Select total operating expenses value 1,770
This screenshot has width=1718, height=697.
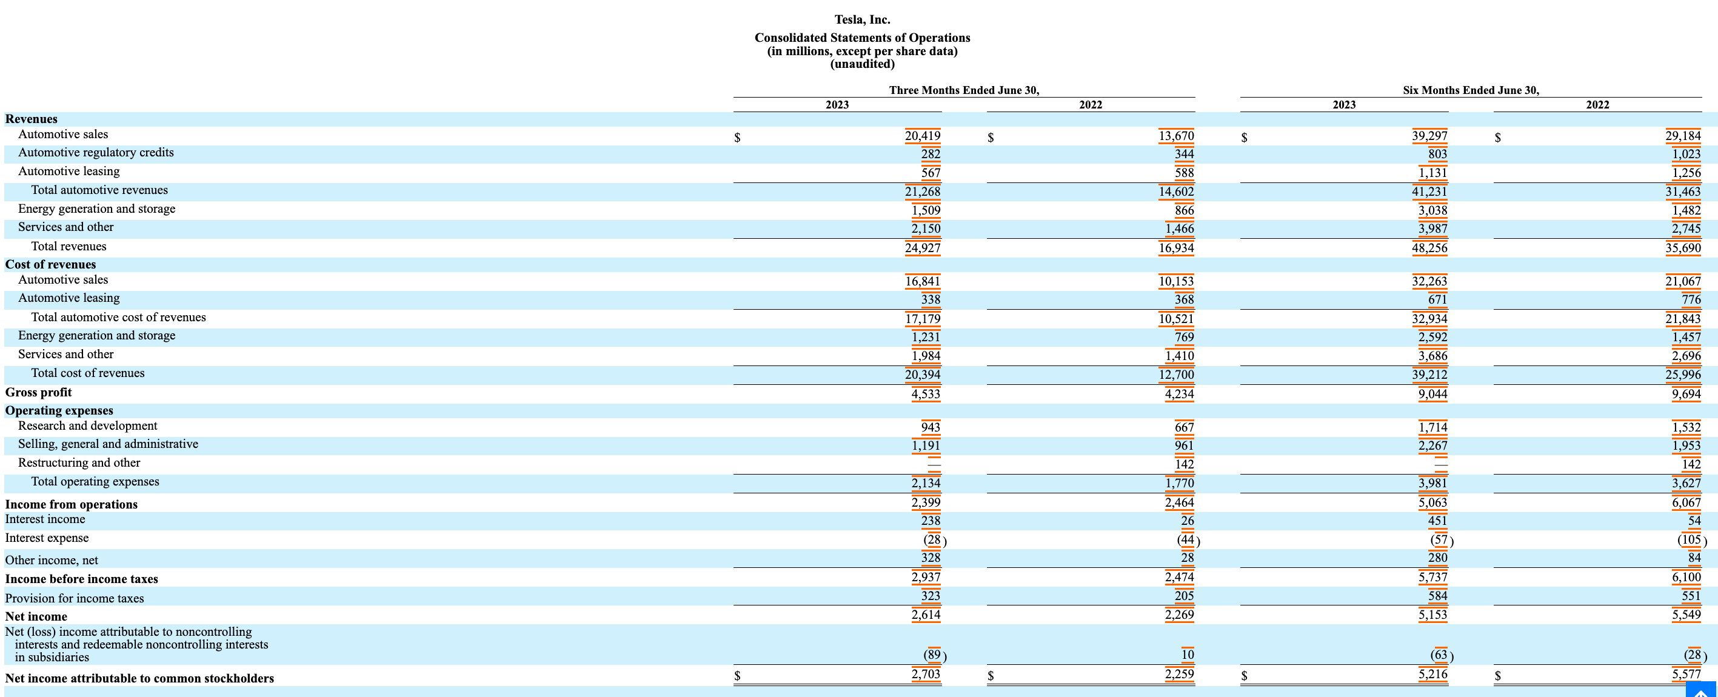click(1180, 483)
